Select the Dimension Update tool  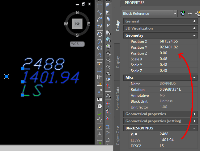100,141
